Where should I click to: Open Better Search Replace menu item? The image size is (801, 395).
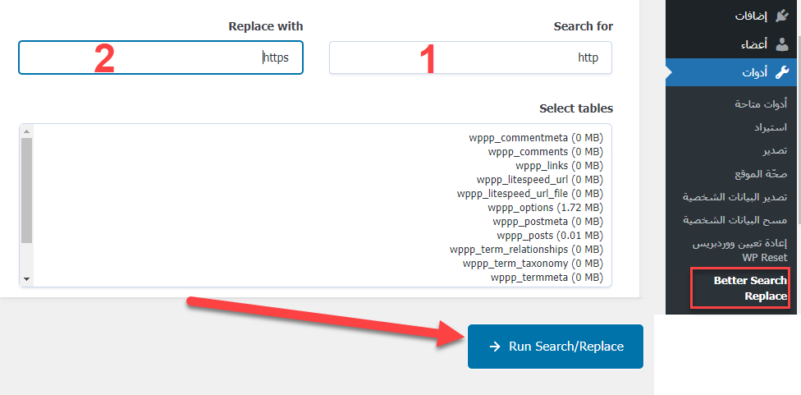point(739,288)
